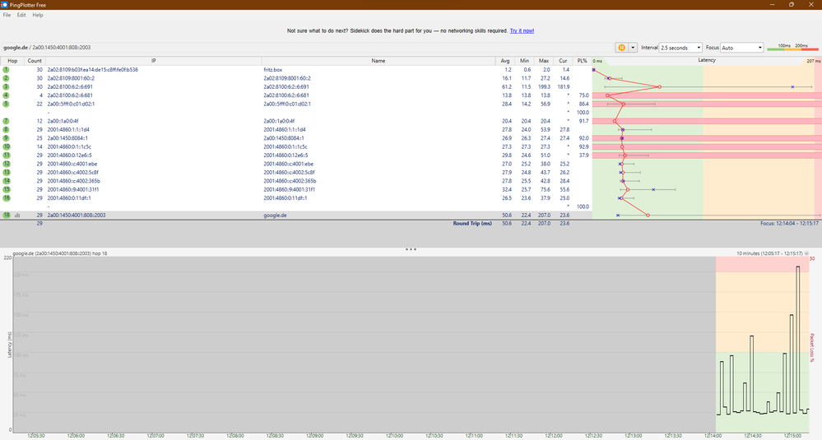Select the 2001:4860::c:4001:ebe IP cell
This screenshot has height=440, width=822.
pyautogui.click(x=72, y=164)
